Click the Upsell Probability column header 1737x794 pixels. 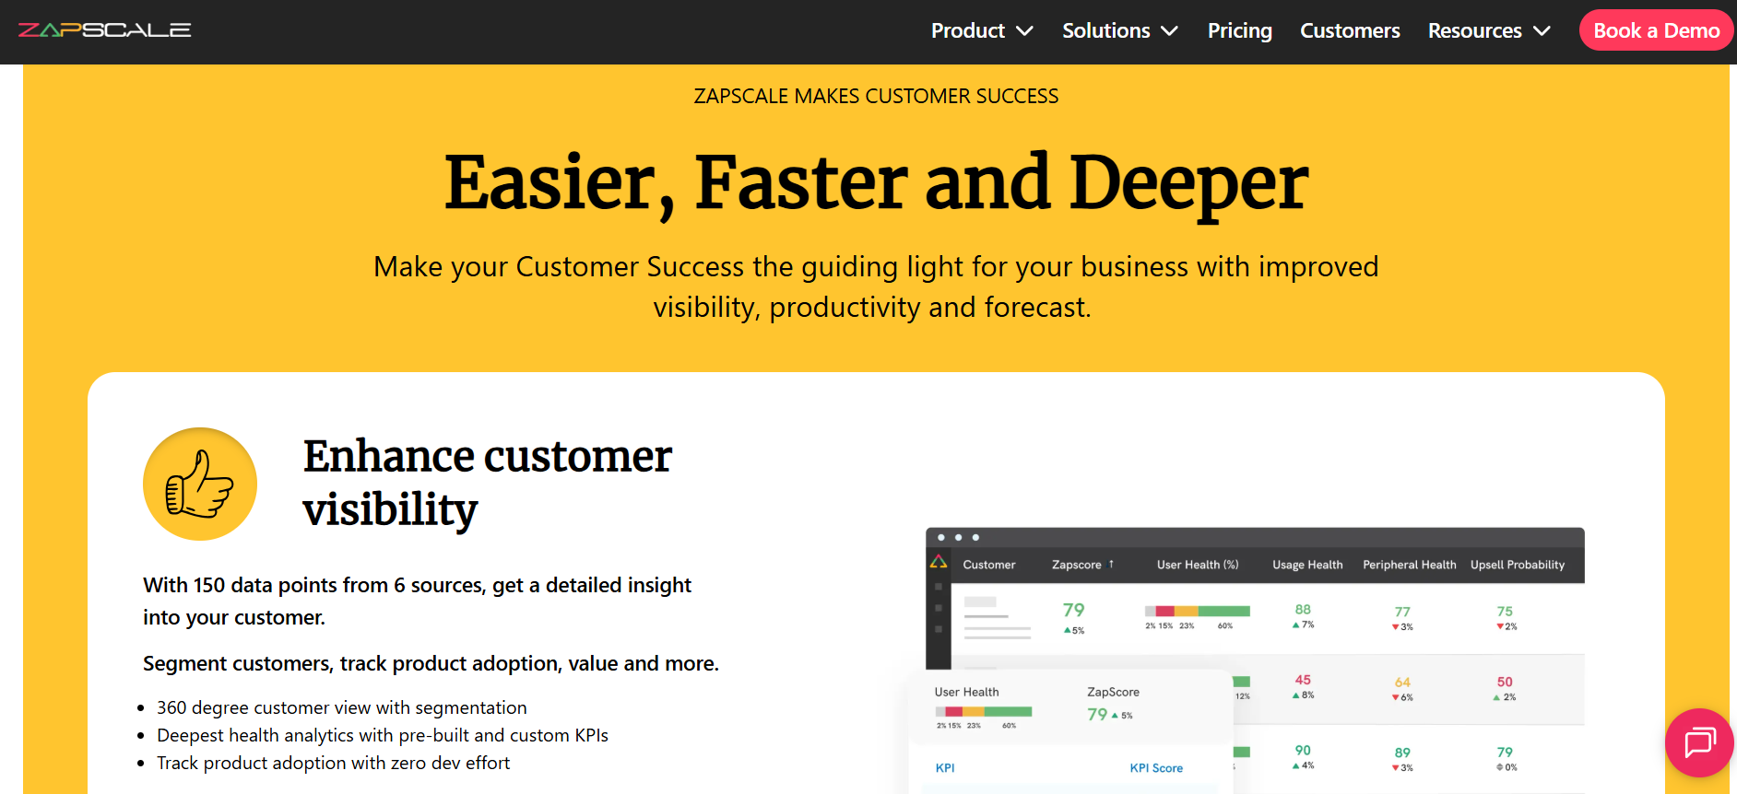1517,565
